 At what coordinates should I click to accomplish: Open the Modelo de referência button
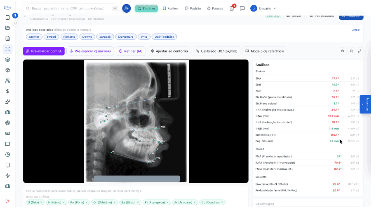pyautogui.click(x=265, y=51)
